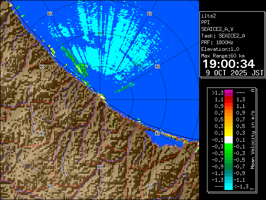The width and height of the screenshot is (266, 200).
Task: Click the magenta >1.3 velocity color swatch
Action: click(229, 93)
